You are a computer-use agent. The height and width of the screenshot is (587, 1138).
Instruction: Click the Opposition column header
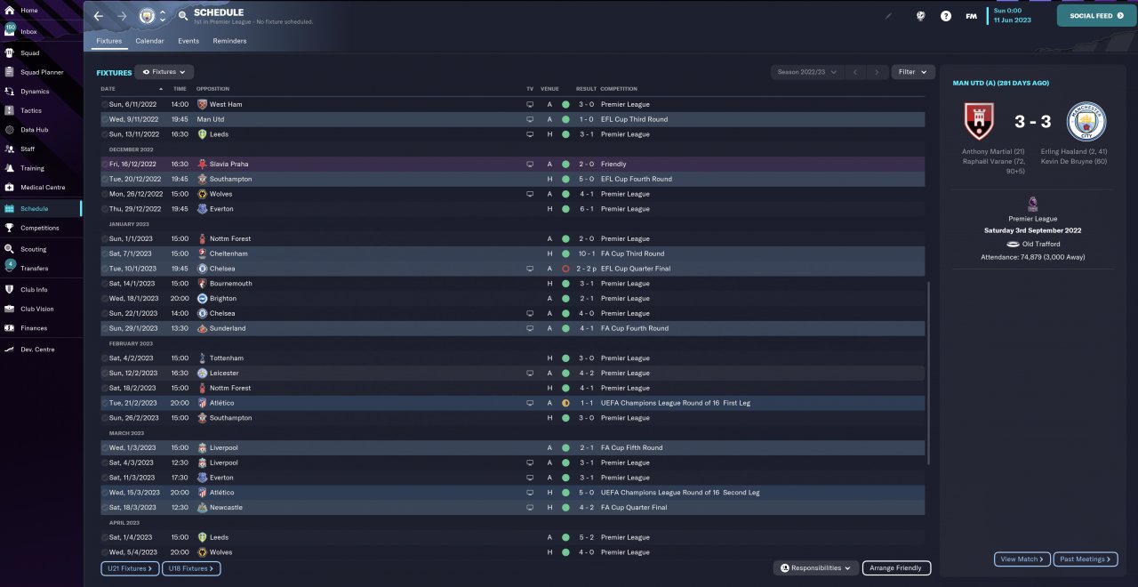[x=212, y=89]
